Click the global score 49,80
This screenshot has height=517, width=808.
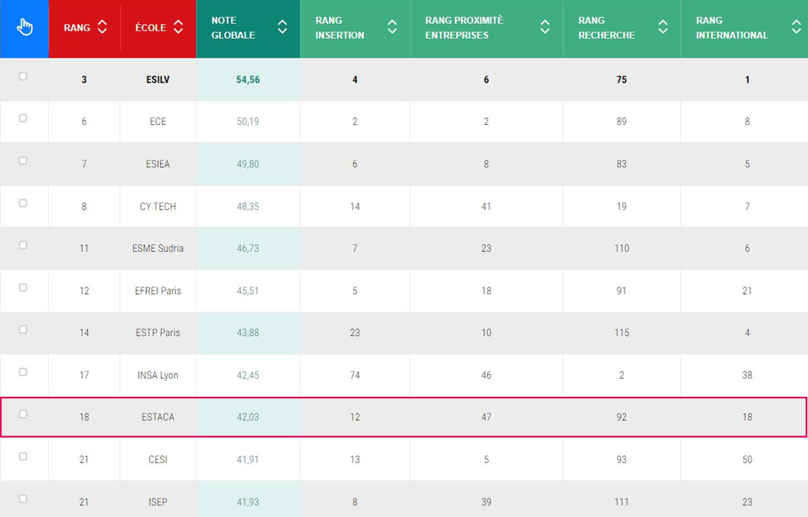[x=248, y=164]
